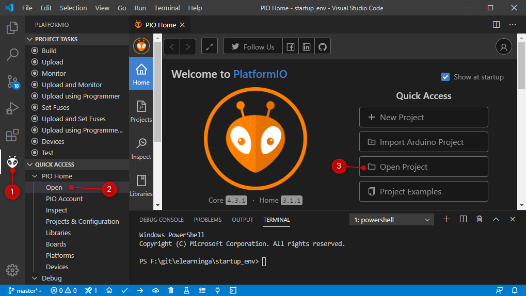The image size is (526, 296).
Task: Expand PIO Home to full view
Action: click(210, 46)
